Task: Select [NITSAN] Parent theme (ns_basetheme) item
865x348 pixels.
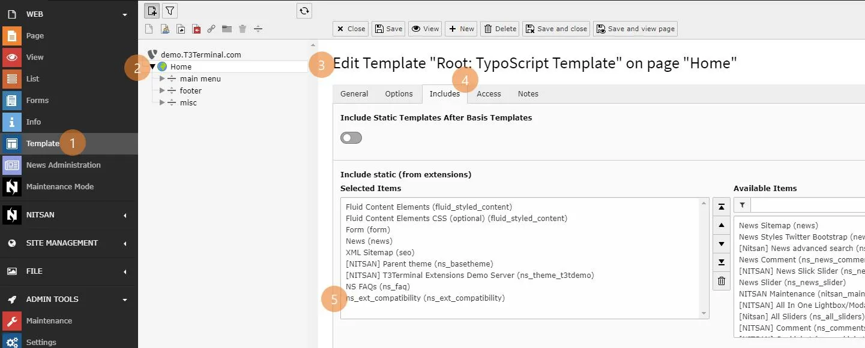Action: coord(419,264)
